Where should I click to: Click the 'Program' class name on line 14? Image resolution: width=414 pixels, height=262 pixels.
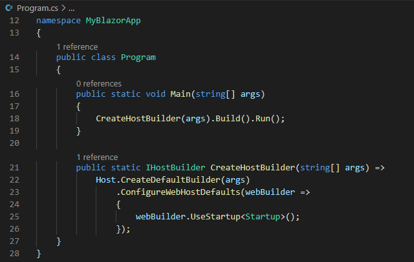pyautogui.click(x=138, y=57)
